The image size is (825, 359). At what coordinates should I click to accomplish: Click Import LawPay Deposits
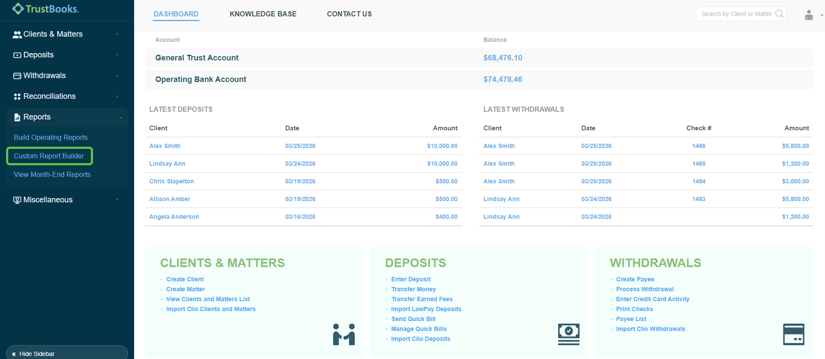point(426,309)
